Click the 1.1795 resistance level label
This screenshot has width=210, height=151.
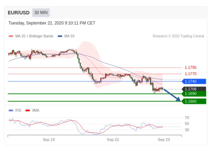tap(190, 67)
